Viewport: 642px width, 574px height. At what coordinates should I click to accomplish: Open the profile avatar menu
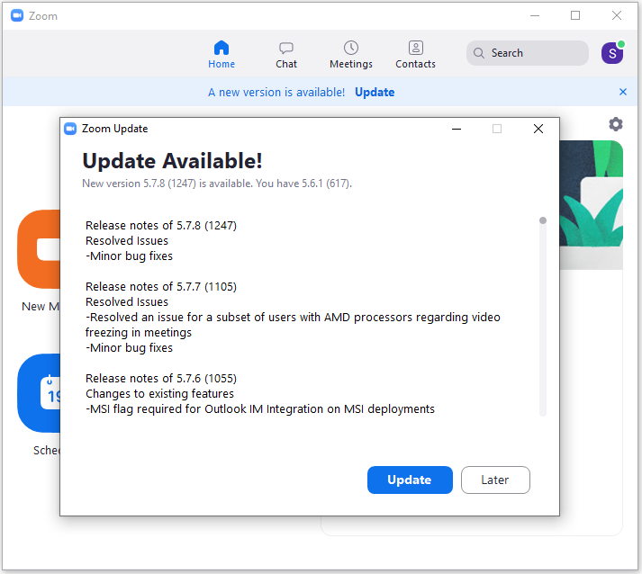coord(612,53)
